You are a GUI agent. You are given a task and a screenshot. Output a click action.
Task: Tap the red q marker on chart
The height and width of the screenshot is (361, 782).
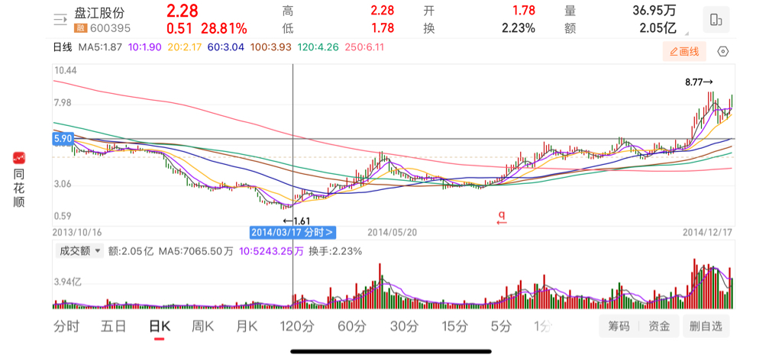coord(502,217)
